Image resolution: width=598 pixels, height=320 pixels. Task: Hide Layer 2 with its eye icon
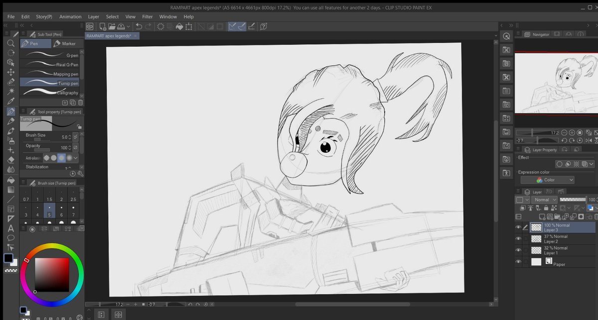(519, 239)
